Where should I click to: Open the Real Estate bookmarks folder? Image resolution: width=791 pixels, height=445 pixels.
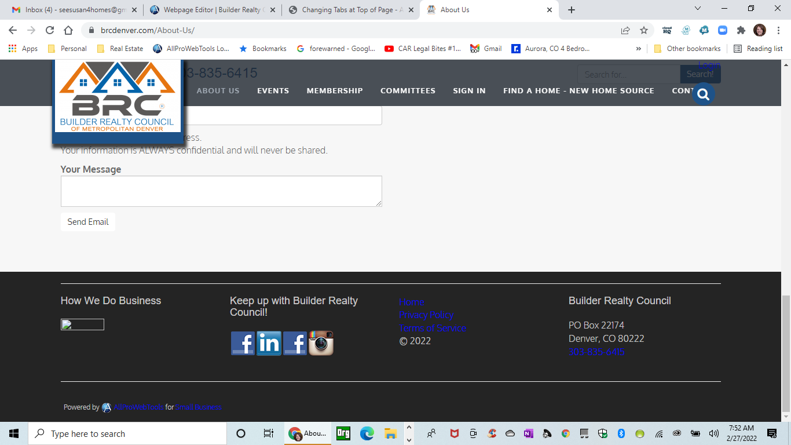click(x=120, y=49)
